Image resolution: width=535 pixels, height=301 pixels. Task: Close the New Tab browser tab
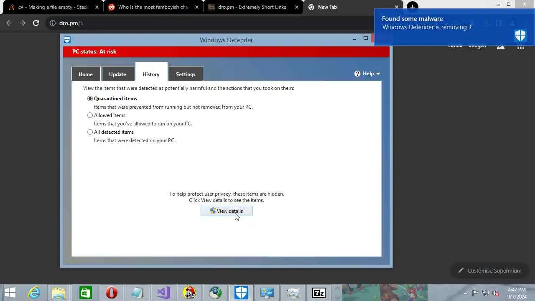(397, 7)
